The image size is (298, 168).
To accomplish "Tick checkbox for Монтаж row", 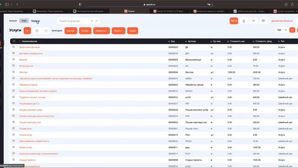I will pos(14,72).
